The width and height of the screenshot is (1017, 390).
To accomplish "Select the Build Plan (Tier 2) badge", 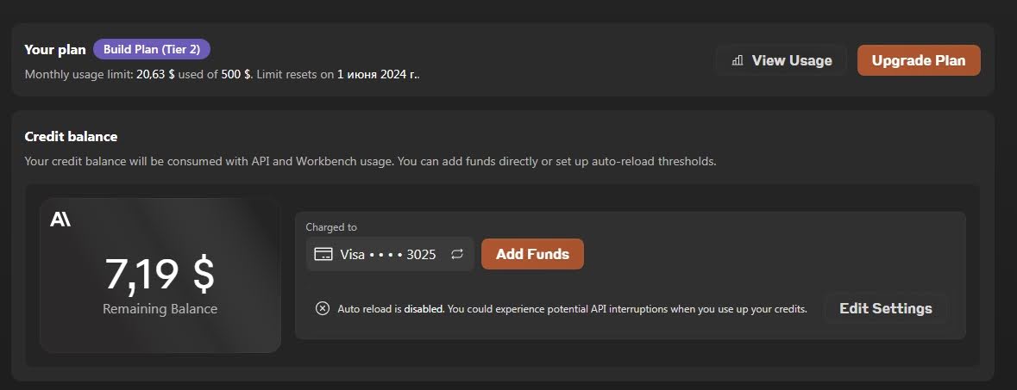I will (152, 49).
